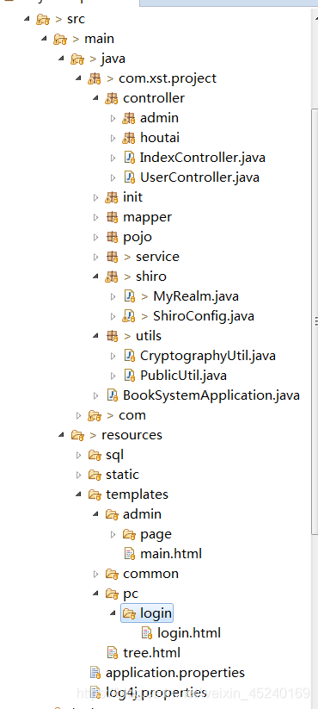Select log4j.properties file

point(156,693)
